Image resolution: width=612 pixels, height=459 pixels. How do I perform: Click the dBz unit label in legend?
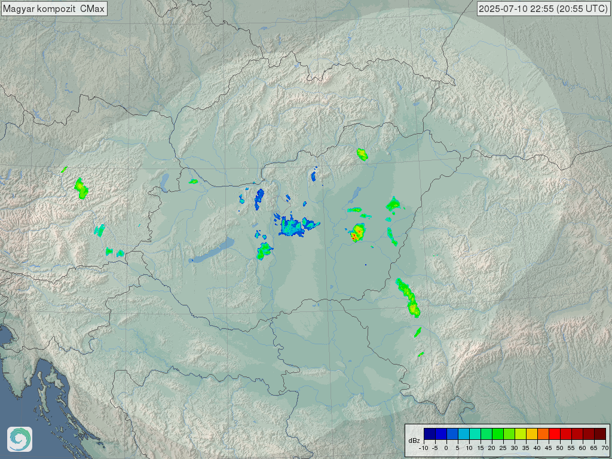click(414, 440)
